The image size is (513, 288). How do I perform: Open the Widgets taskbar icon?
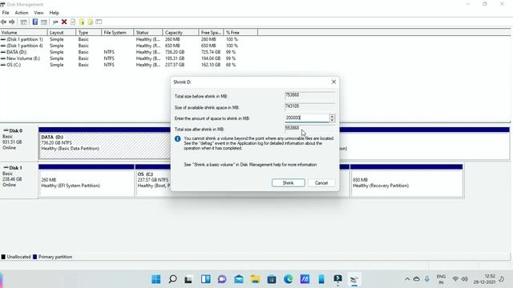pos(206,279)
